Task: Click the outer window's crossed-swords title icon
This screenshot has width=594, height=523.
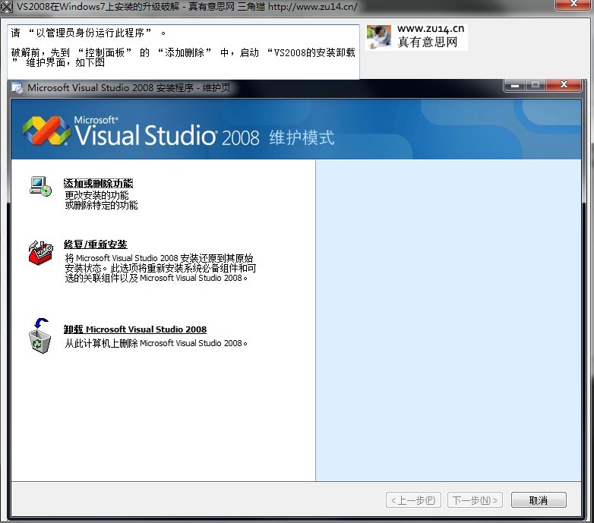Action: (6, 7)
